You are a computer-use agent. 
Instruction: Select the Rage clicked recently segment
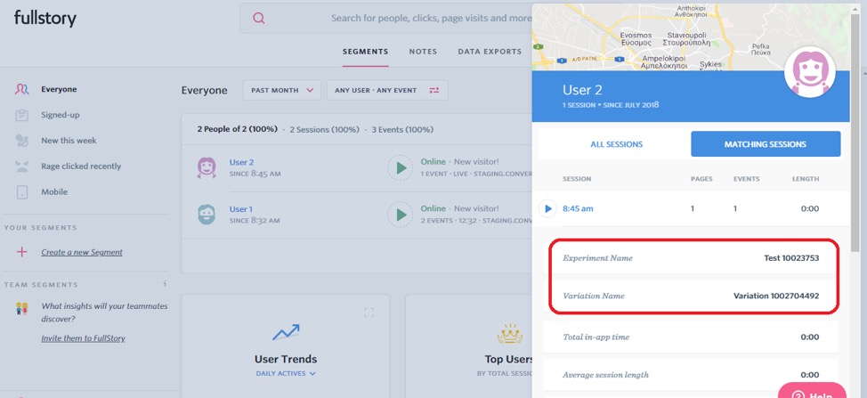[x=80, y=167]
